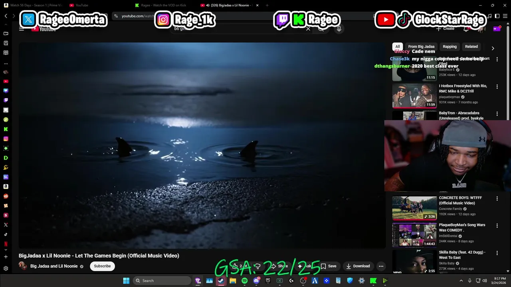Save the video to a playlist
511x287 pixels.
(329, 266)
